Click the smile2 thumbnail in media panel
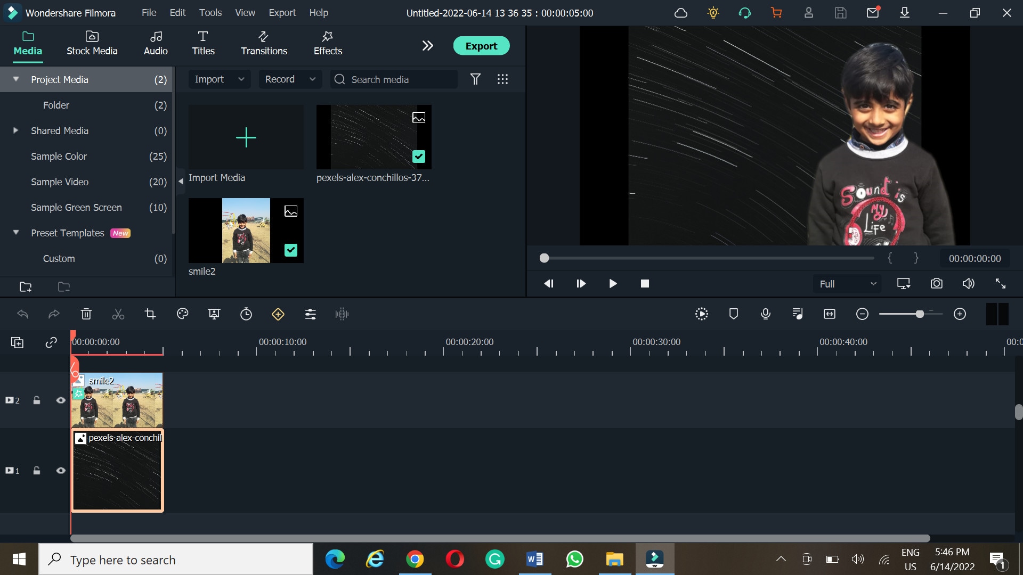The width and height of the screenshot is (1023, 575). pyautogui.click(x=245, y=231)
